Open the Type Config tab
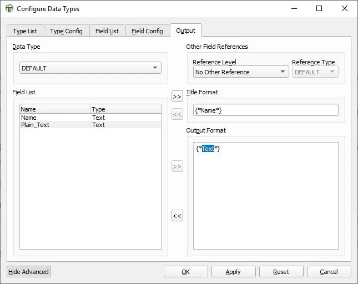The width and height of the screenshot is (358, 284). [66, 31]
